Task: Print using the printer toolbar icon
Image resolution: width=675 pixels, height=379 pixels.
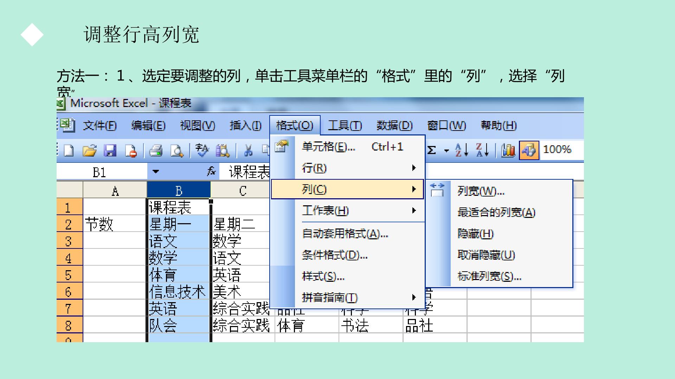Action: tap(156, 151)
